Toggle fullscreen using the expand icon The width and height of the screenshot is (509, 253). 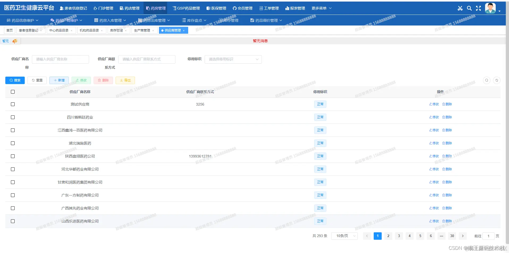click(x=479, y=8)
